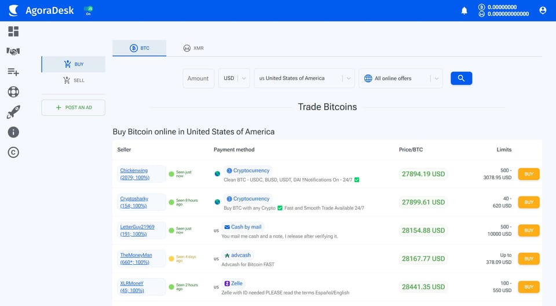
Task: Click the 500 - 10000 USD limits
Action: tap(500, 231)
